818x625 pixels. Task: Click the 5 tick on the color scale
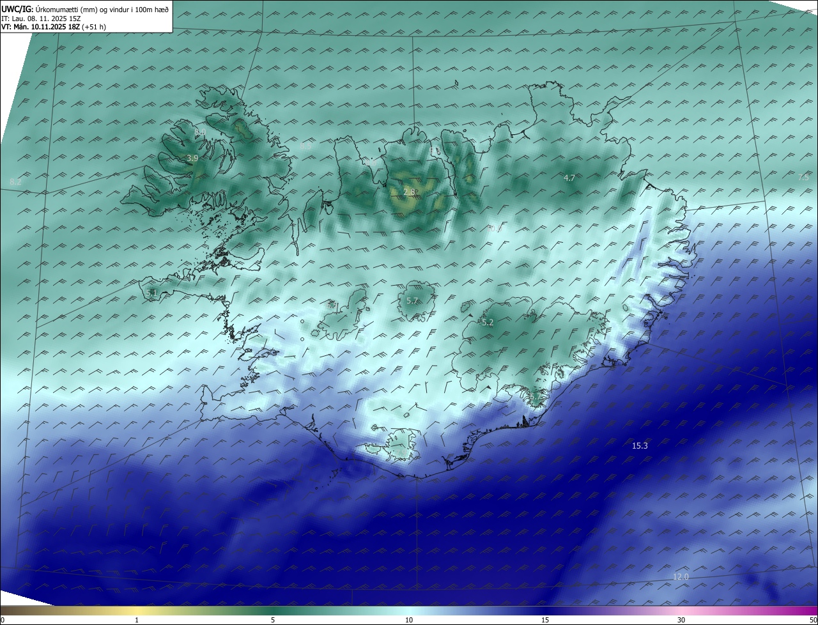tap(273, 621)
